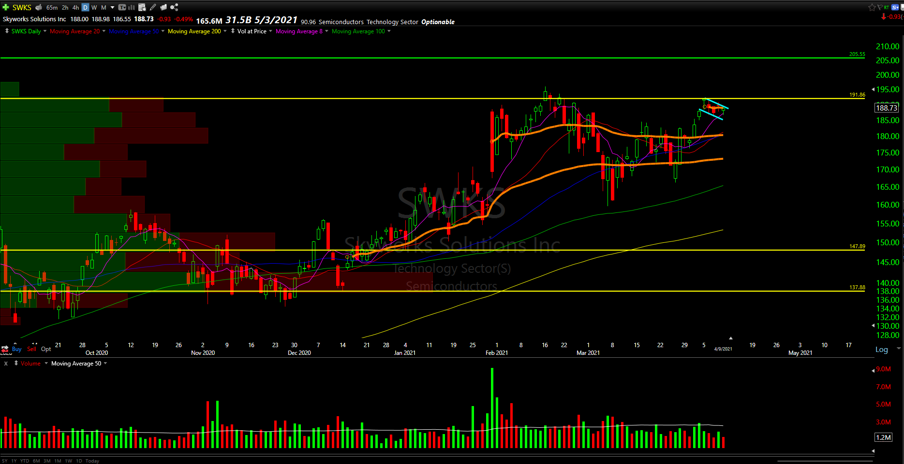Set chart range to 5Y
This screenshot has height=464, width=904.
[5, 461]
